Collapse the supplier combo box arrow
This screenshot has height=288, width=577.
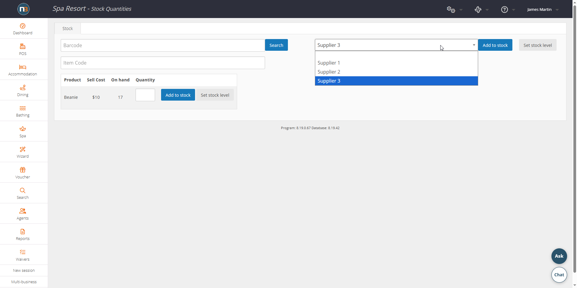coord(474,45)
